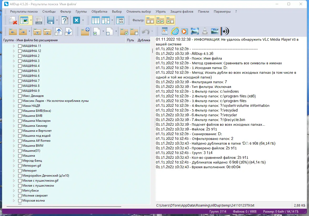
Task: Expand the Максим Лидов group arrow
Action: (14, 101)
